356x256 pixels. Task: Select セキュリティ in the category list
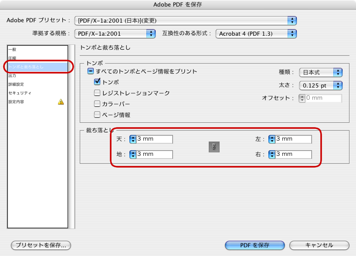coord(37,93)
